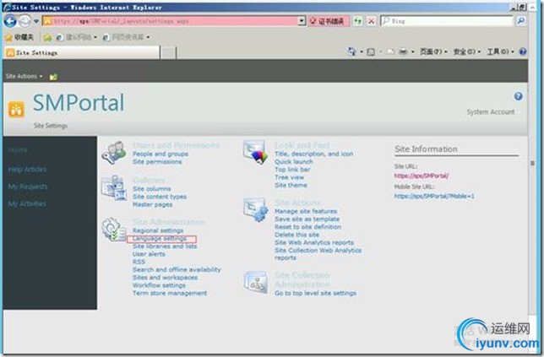The image size is (544, 357).
Task: Open Help Articles in left navigation
Action: [27, 170]
